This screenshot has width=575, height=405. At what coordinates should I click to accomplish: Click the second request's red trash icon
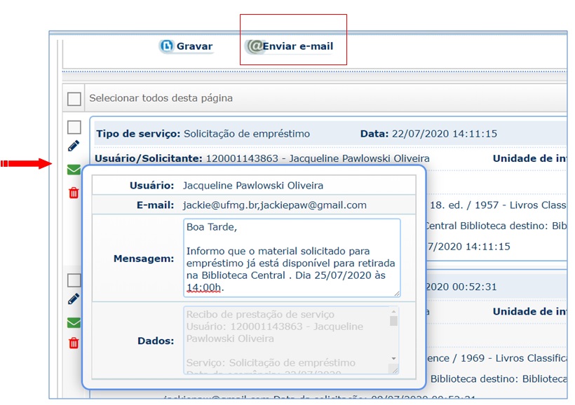point(74,343)
